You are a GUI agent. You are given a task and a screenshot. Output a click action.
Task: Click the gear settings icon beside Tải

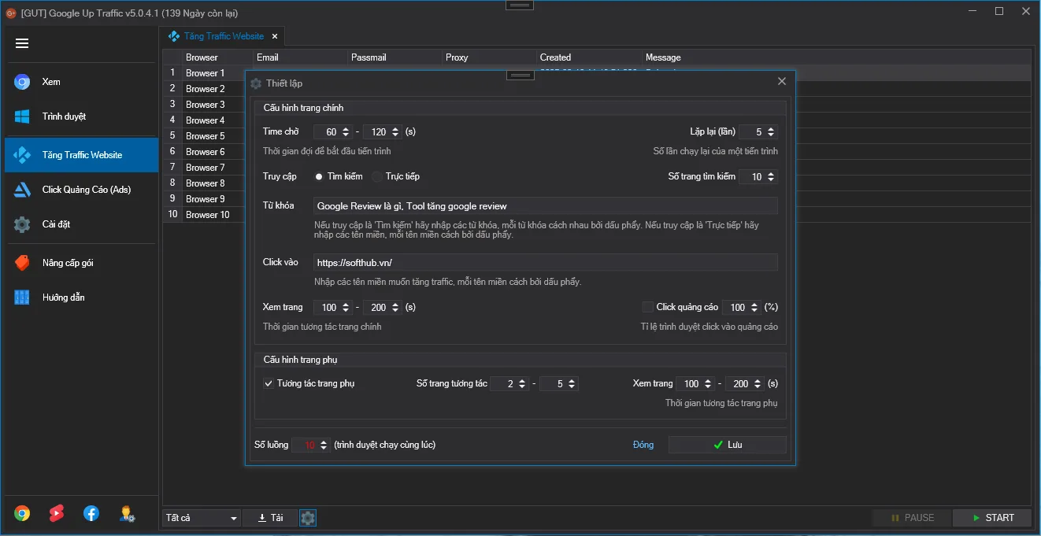point(308,518)
